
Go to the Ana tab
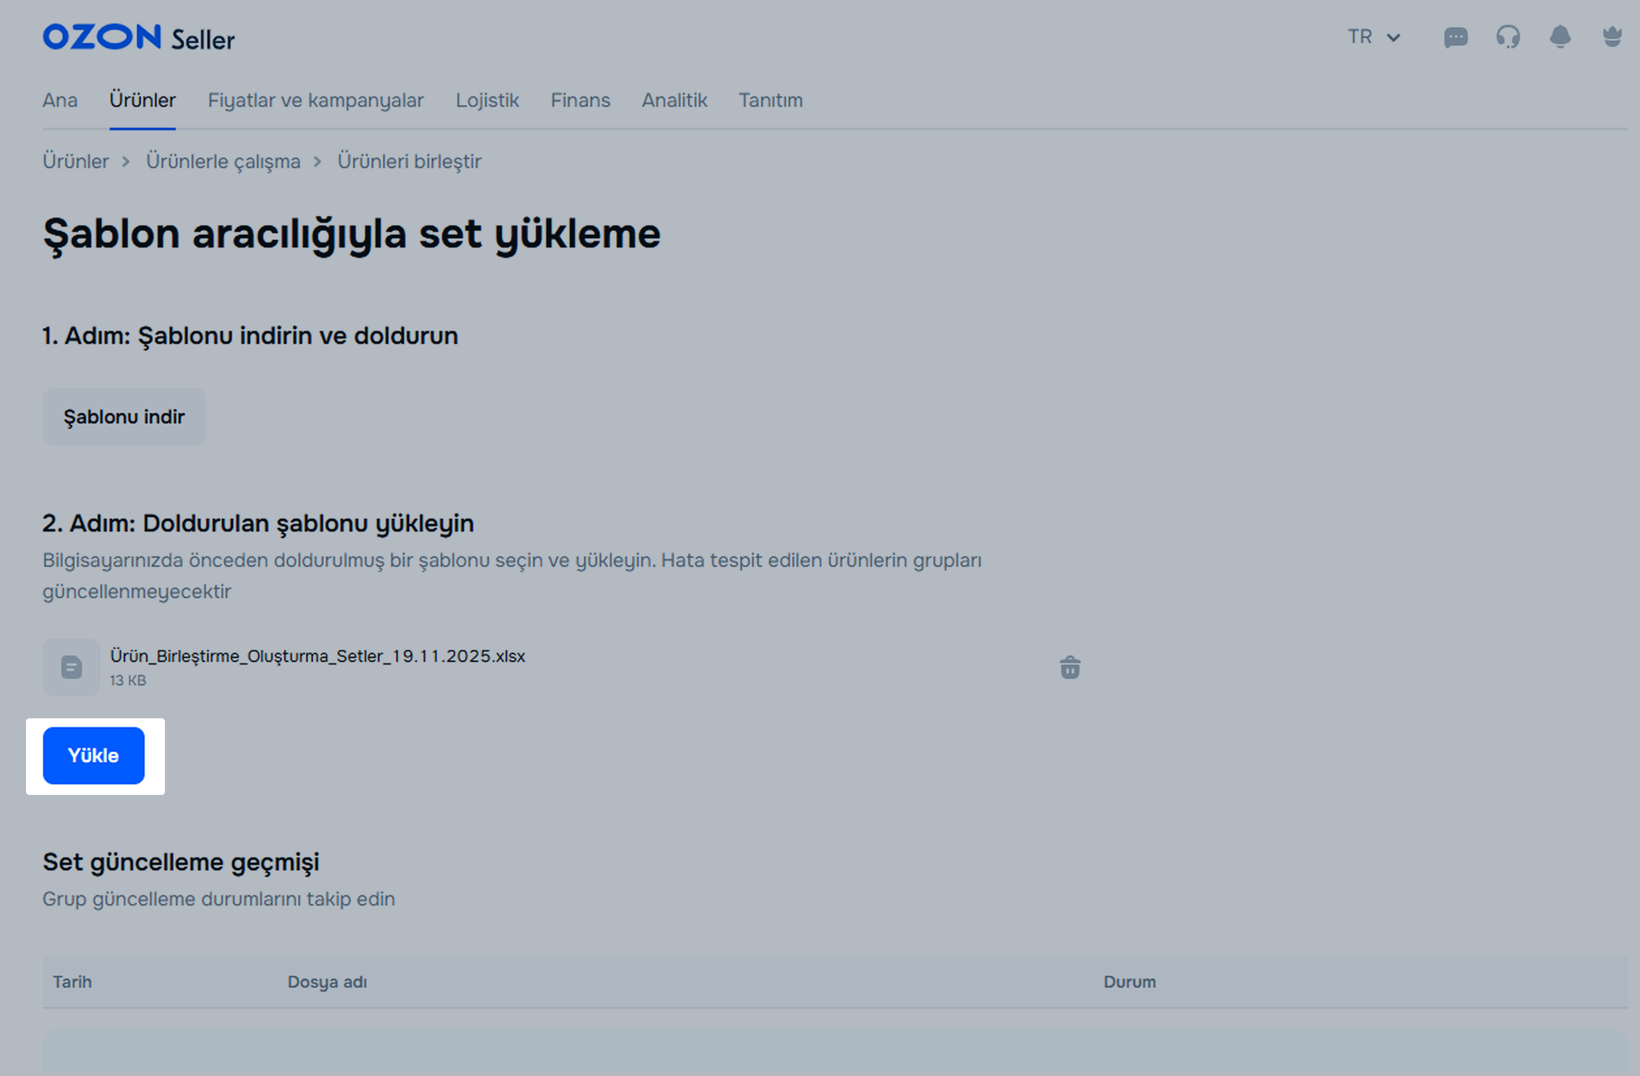60,101
